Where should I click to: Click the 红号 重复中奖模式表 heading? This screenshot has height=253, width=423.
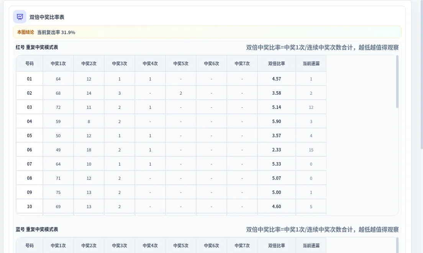point(37,47)
